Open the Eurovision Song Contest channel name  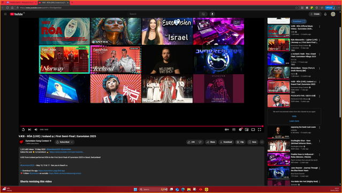[37, 141]
